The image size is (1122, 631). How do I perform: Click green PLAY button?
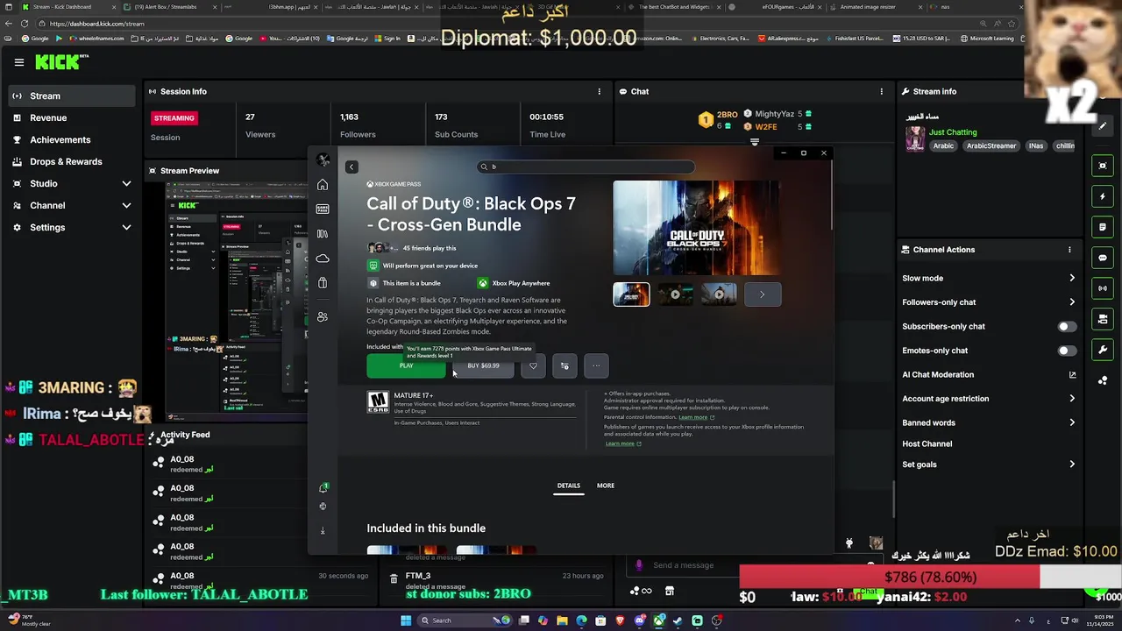tap(406, 366)
